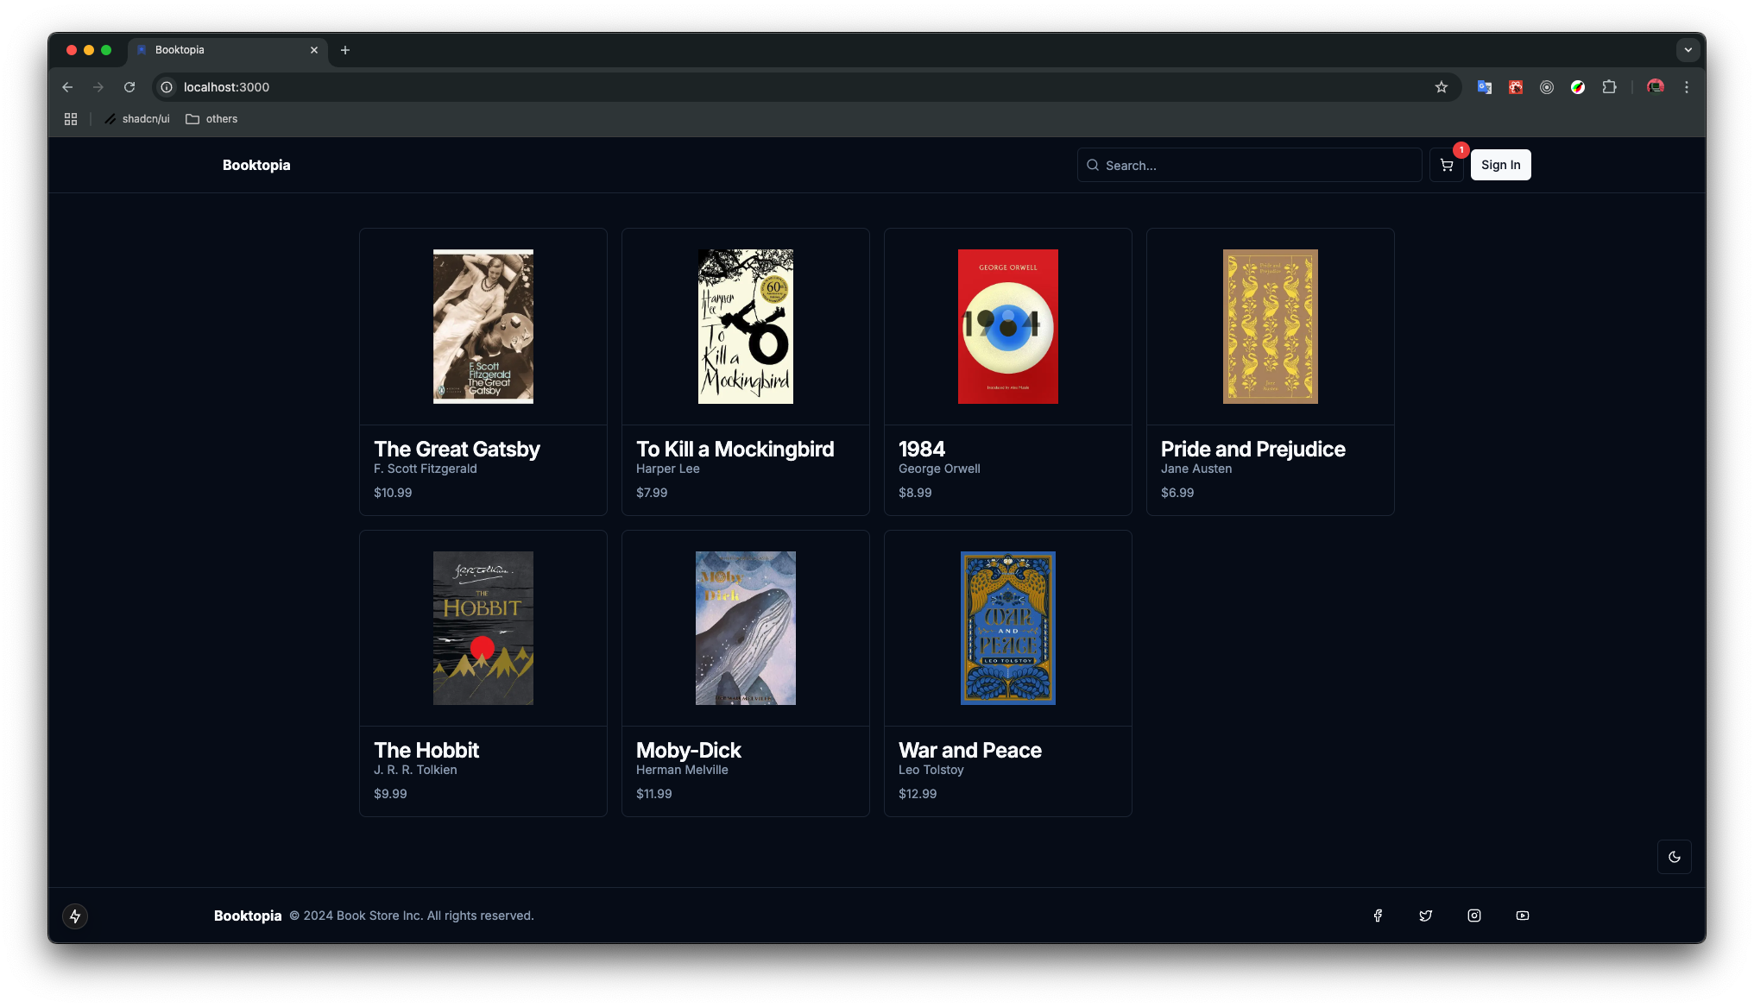Screen dimensions: 1754x1007
Task: Reload the page
Action: [129, 87]
